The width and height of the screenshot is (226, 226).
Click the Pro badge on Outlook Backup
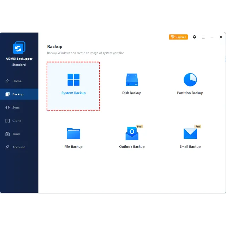point(139,126)
